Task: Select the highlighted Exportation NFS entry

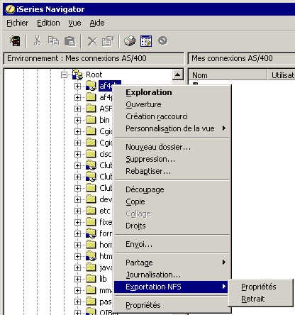Action: [171, 287]
